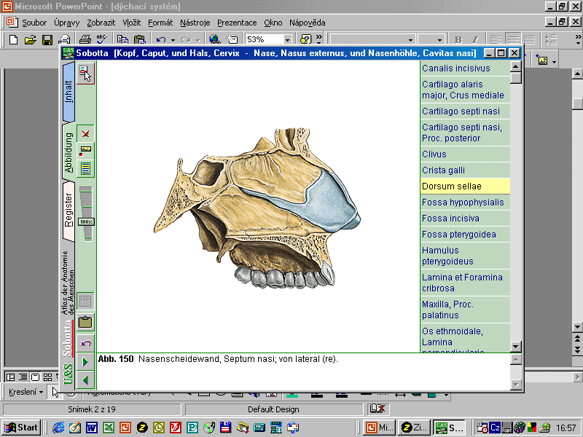Set center text alignment

click(512, 39)
